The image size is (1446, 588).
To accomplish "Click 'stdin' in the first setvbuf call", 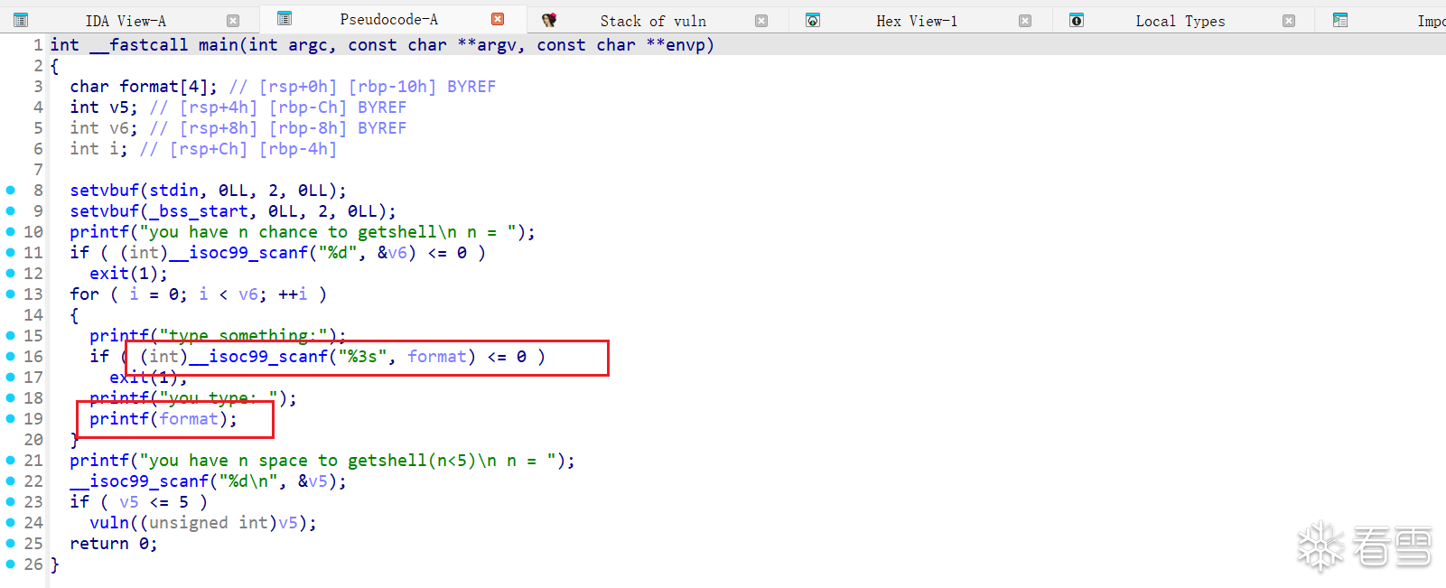I will pos(174,191).
